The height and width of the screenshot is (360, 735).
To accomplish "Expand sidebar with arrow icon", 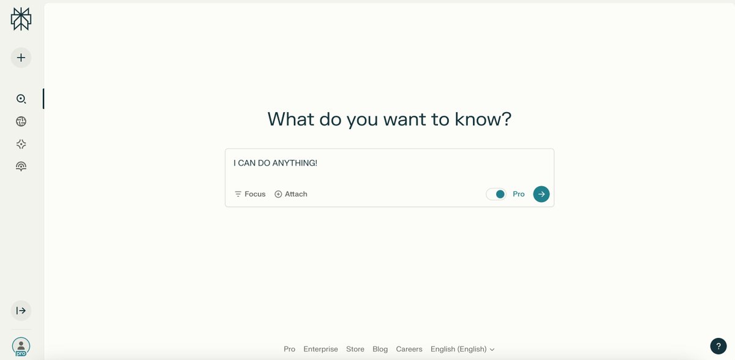I will click(x=21, y=310).
